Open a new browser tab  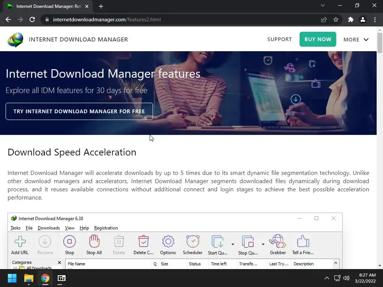(x=101, y=6)
